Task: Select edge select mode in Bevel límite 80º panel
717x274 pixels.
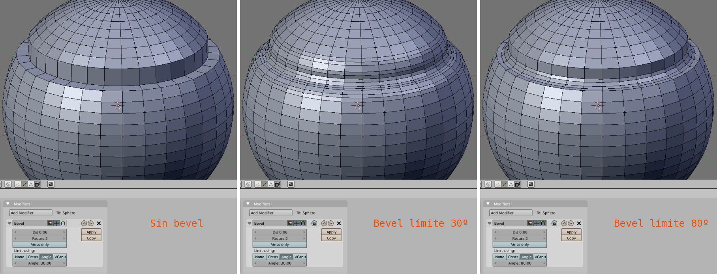Action: tap(505, 184)
